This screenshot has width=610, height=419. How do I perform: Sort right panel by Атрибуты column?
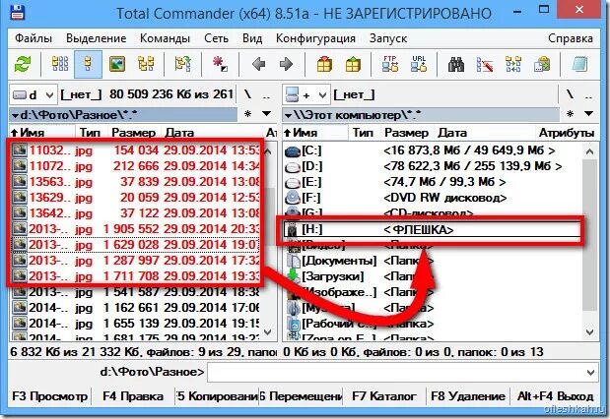tap(567, 133)
